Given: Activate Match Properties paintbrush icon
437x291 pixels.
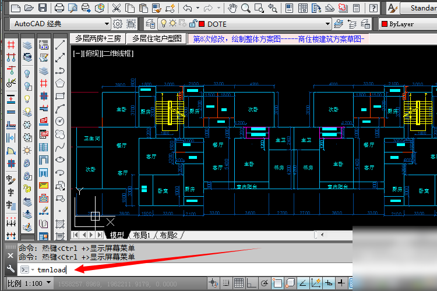Looking at the screenshot, I should point(157,8).
